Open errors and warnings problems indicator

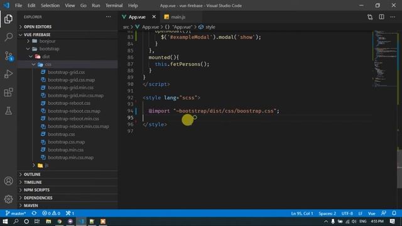[x=52, y=213]
